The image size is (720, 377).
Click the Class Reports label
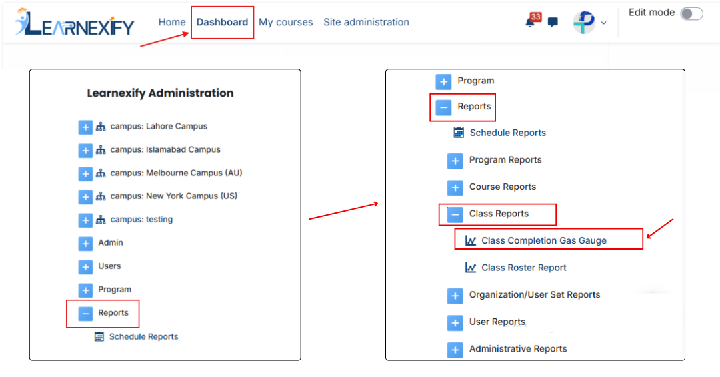tap(499, 214)
